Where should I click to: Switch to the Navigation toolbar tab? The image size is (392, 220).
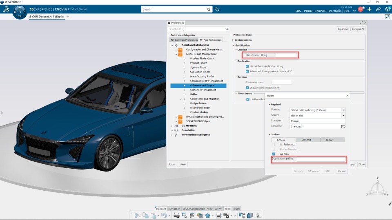tap(174, 209)
